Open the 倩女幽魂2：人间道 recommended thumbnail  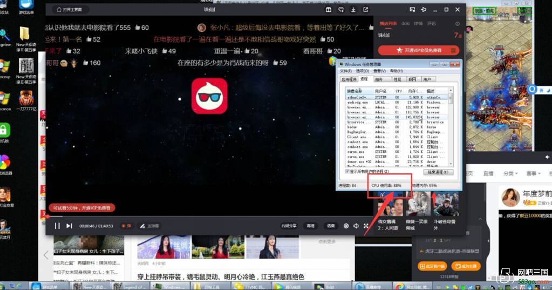click(391, 204)
